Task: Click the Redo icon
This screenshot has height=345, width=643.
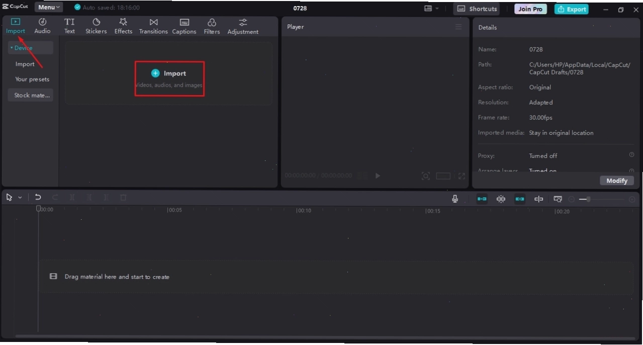Action: click(55, 198)
